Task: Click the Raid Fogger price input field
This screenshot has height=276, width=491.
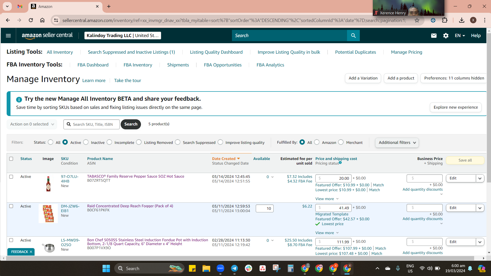Action: [333, 208]
